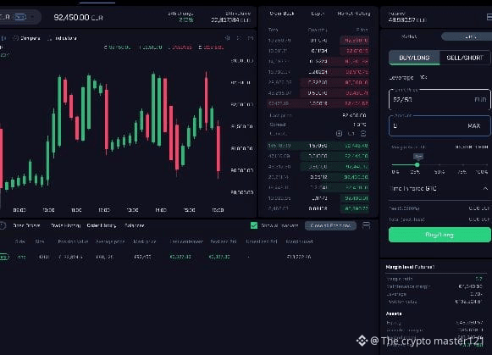
Task: Click the open position row in table
Action: (157, 257)
